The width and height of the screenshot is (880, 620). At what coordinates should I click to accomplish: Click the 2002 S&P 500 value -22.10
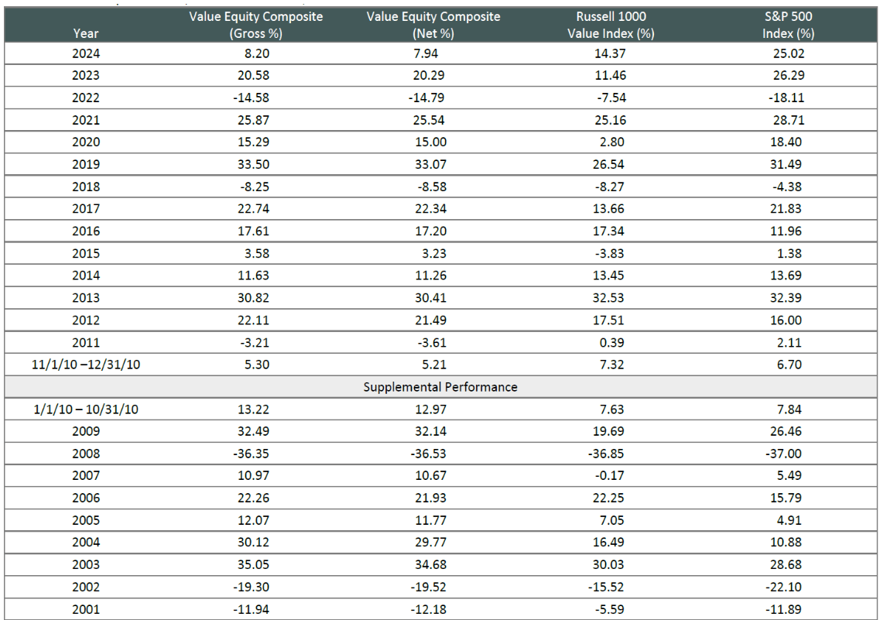tap(784, 587)
